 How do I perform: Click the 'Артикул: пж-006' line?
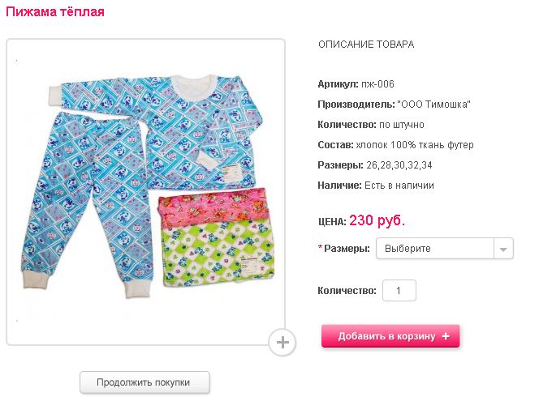[x=356, y=84]
